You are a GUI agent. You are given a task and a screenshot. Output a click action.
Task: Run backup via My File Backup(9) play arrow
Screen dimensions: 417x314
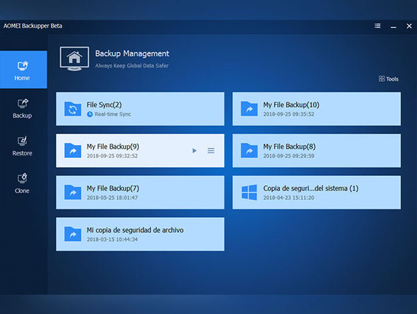195,151
